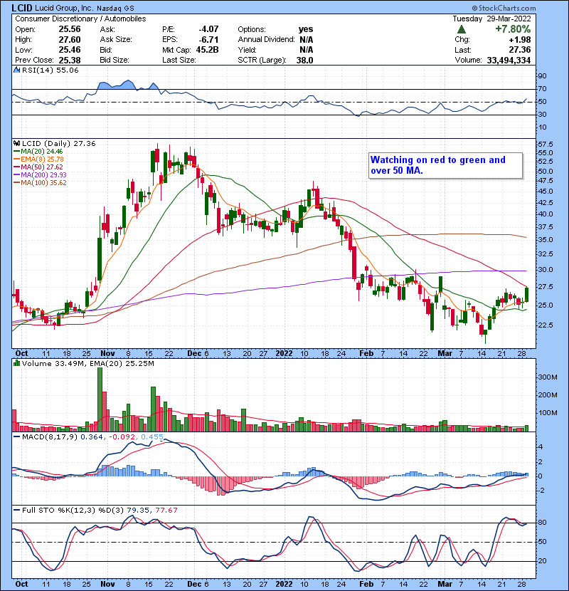Click the 'Oct' label on bottom date axis
The image size is (569, 591).
[21, 584]
